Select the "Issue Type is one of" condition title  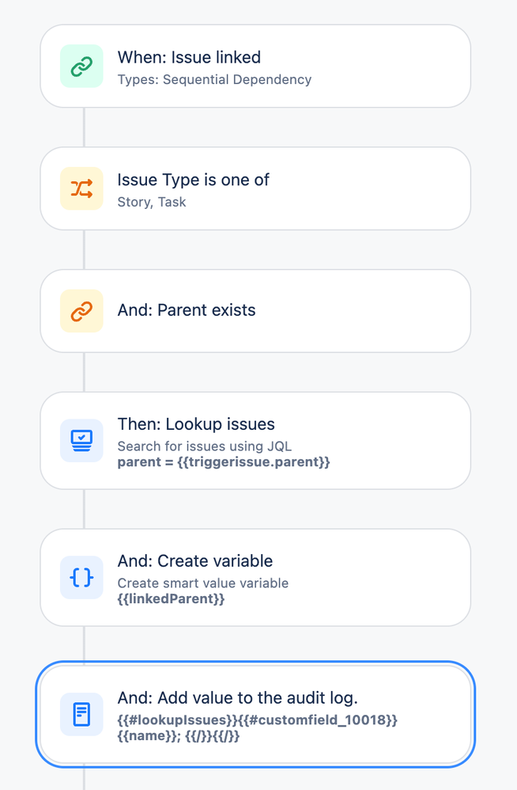tap(193, 180)
